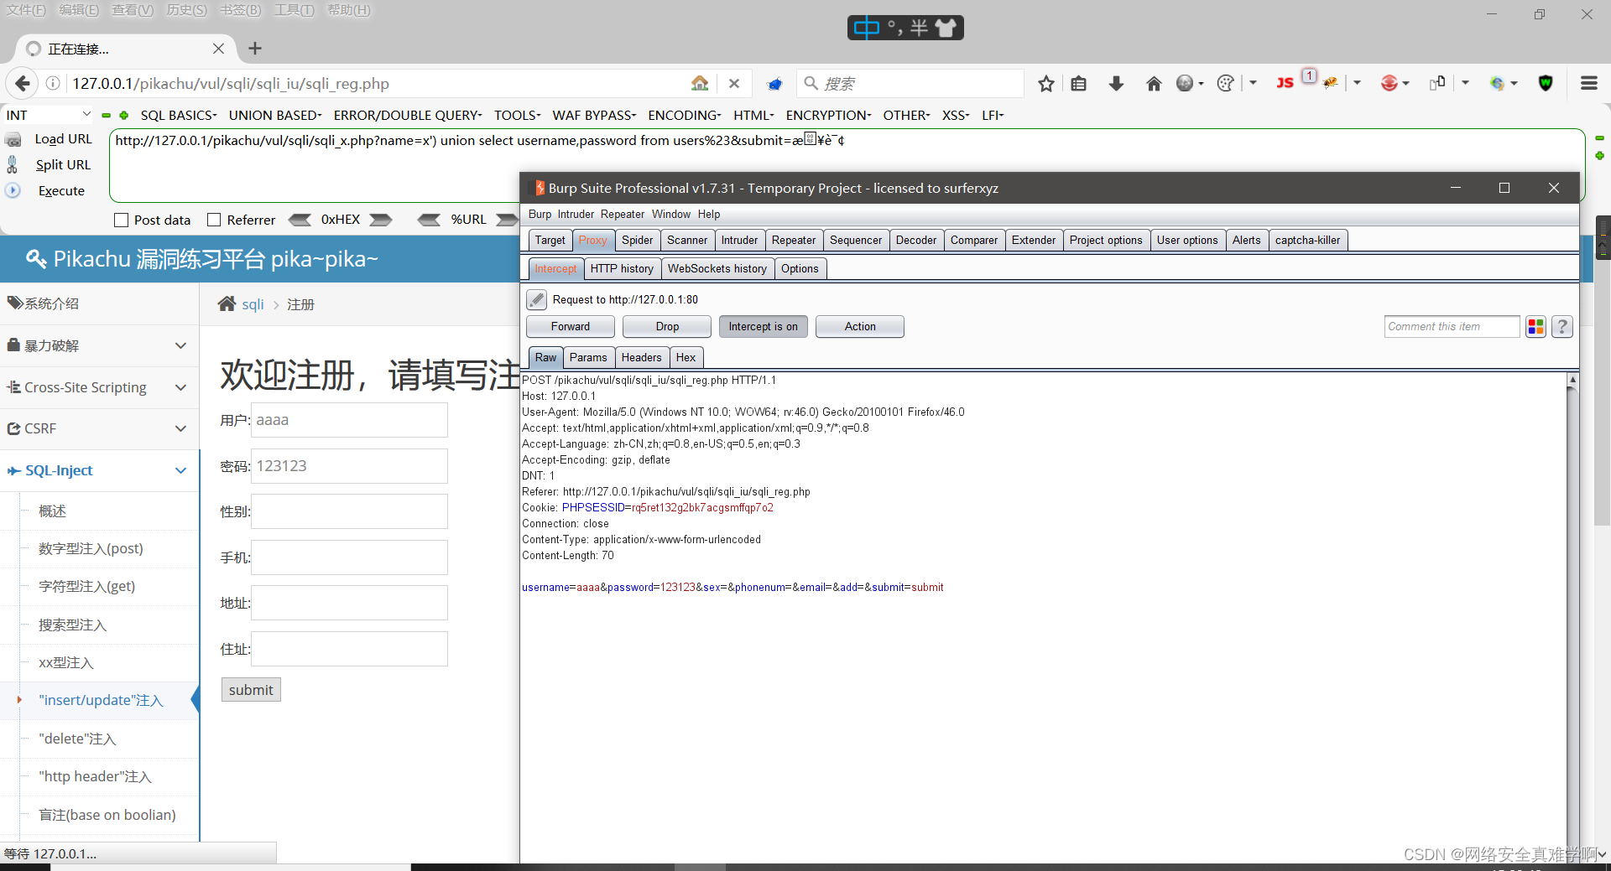Open the 数字型注入(post) sidebar link

[91, 548]
